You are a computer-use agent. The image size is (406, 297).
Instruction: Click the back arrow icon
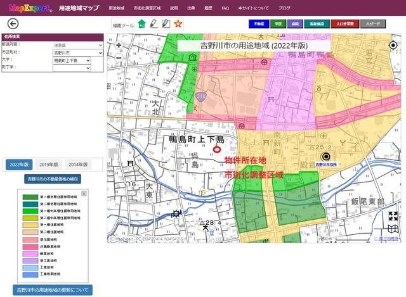point(13,23)
